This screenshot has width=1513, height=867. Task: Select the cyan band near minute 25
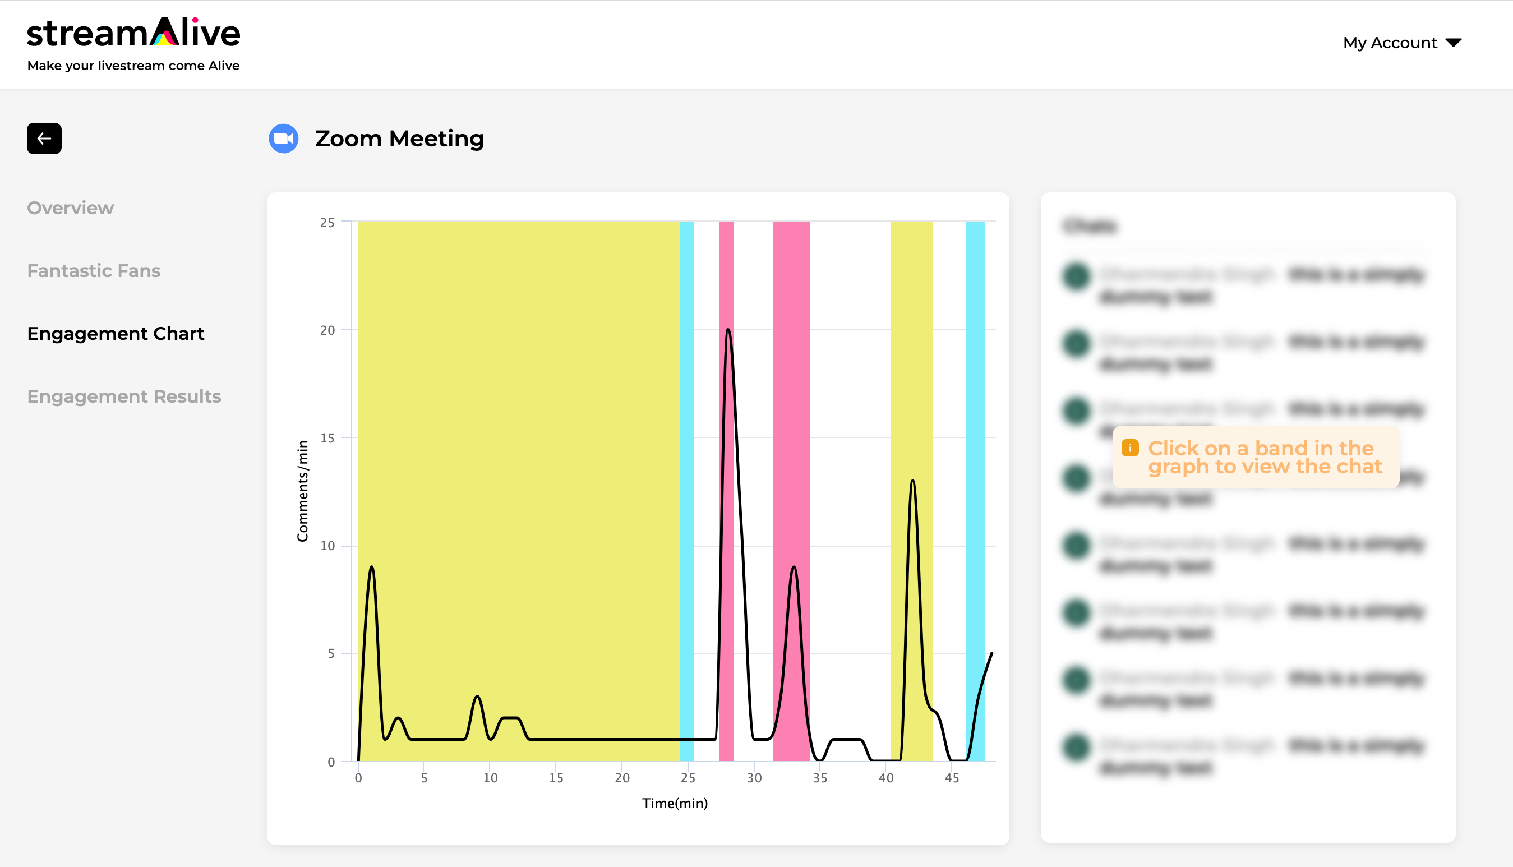click(686, 491)
